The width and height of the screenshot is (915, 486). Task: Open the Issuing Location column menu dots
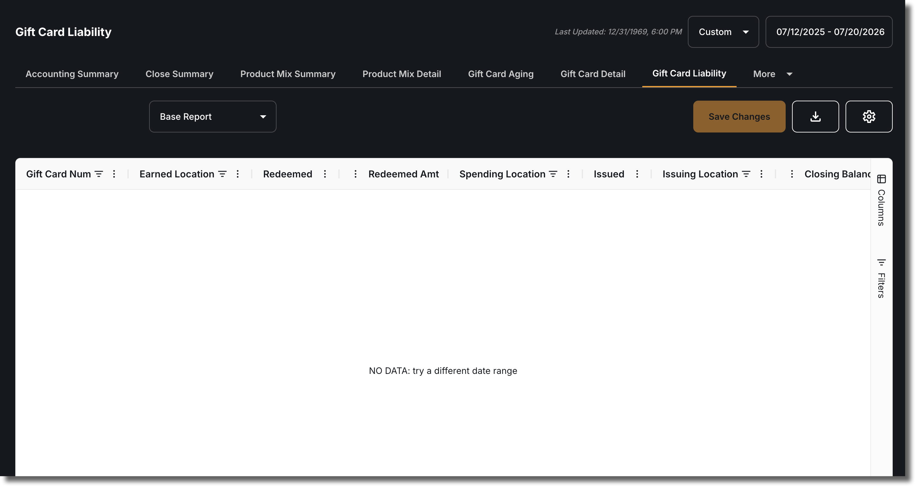point(761,174)
